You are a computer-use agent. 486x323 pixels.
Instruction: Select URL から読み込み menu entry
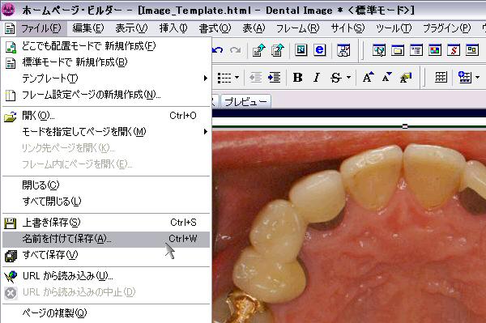point(105,276)
